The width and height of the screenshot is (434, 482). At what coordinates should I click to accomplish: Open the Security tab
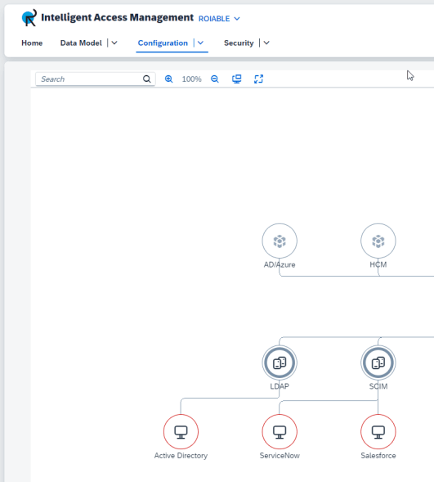coord(239,43)
